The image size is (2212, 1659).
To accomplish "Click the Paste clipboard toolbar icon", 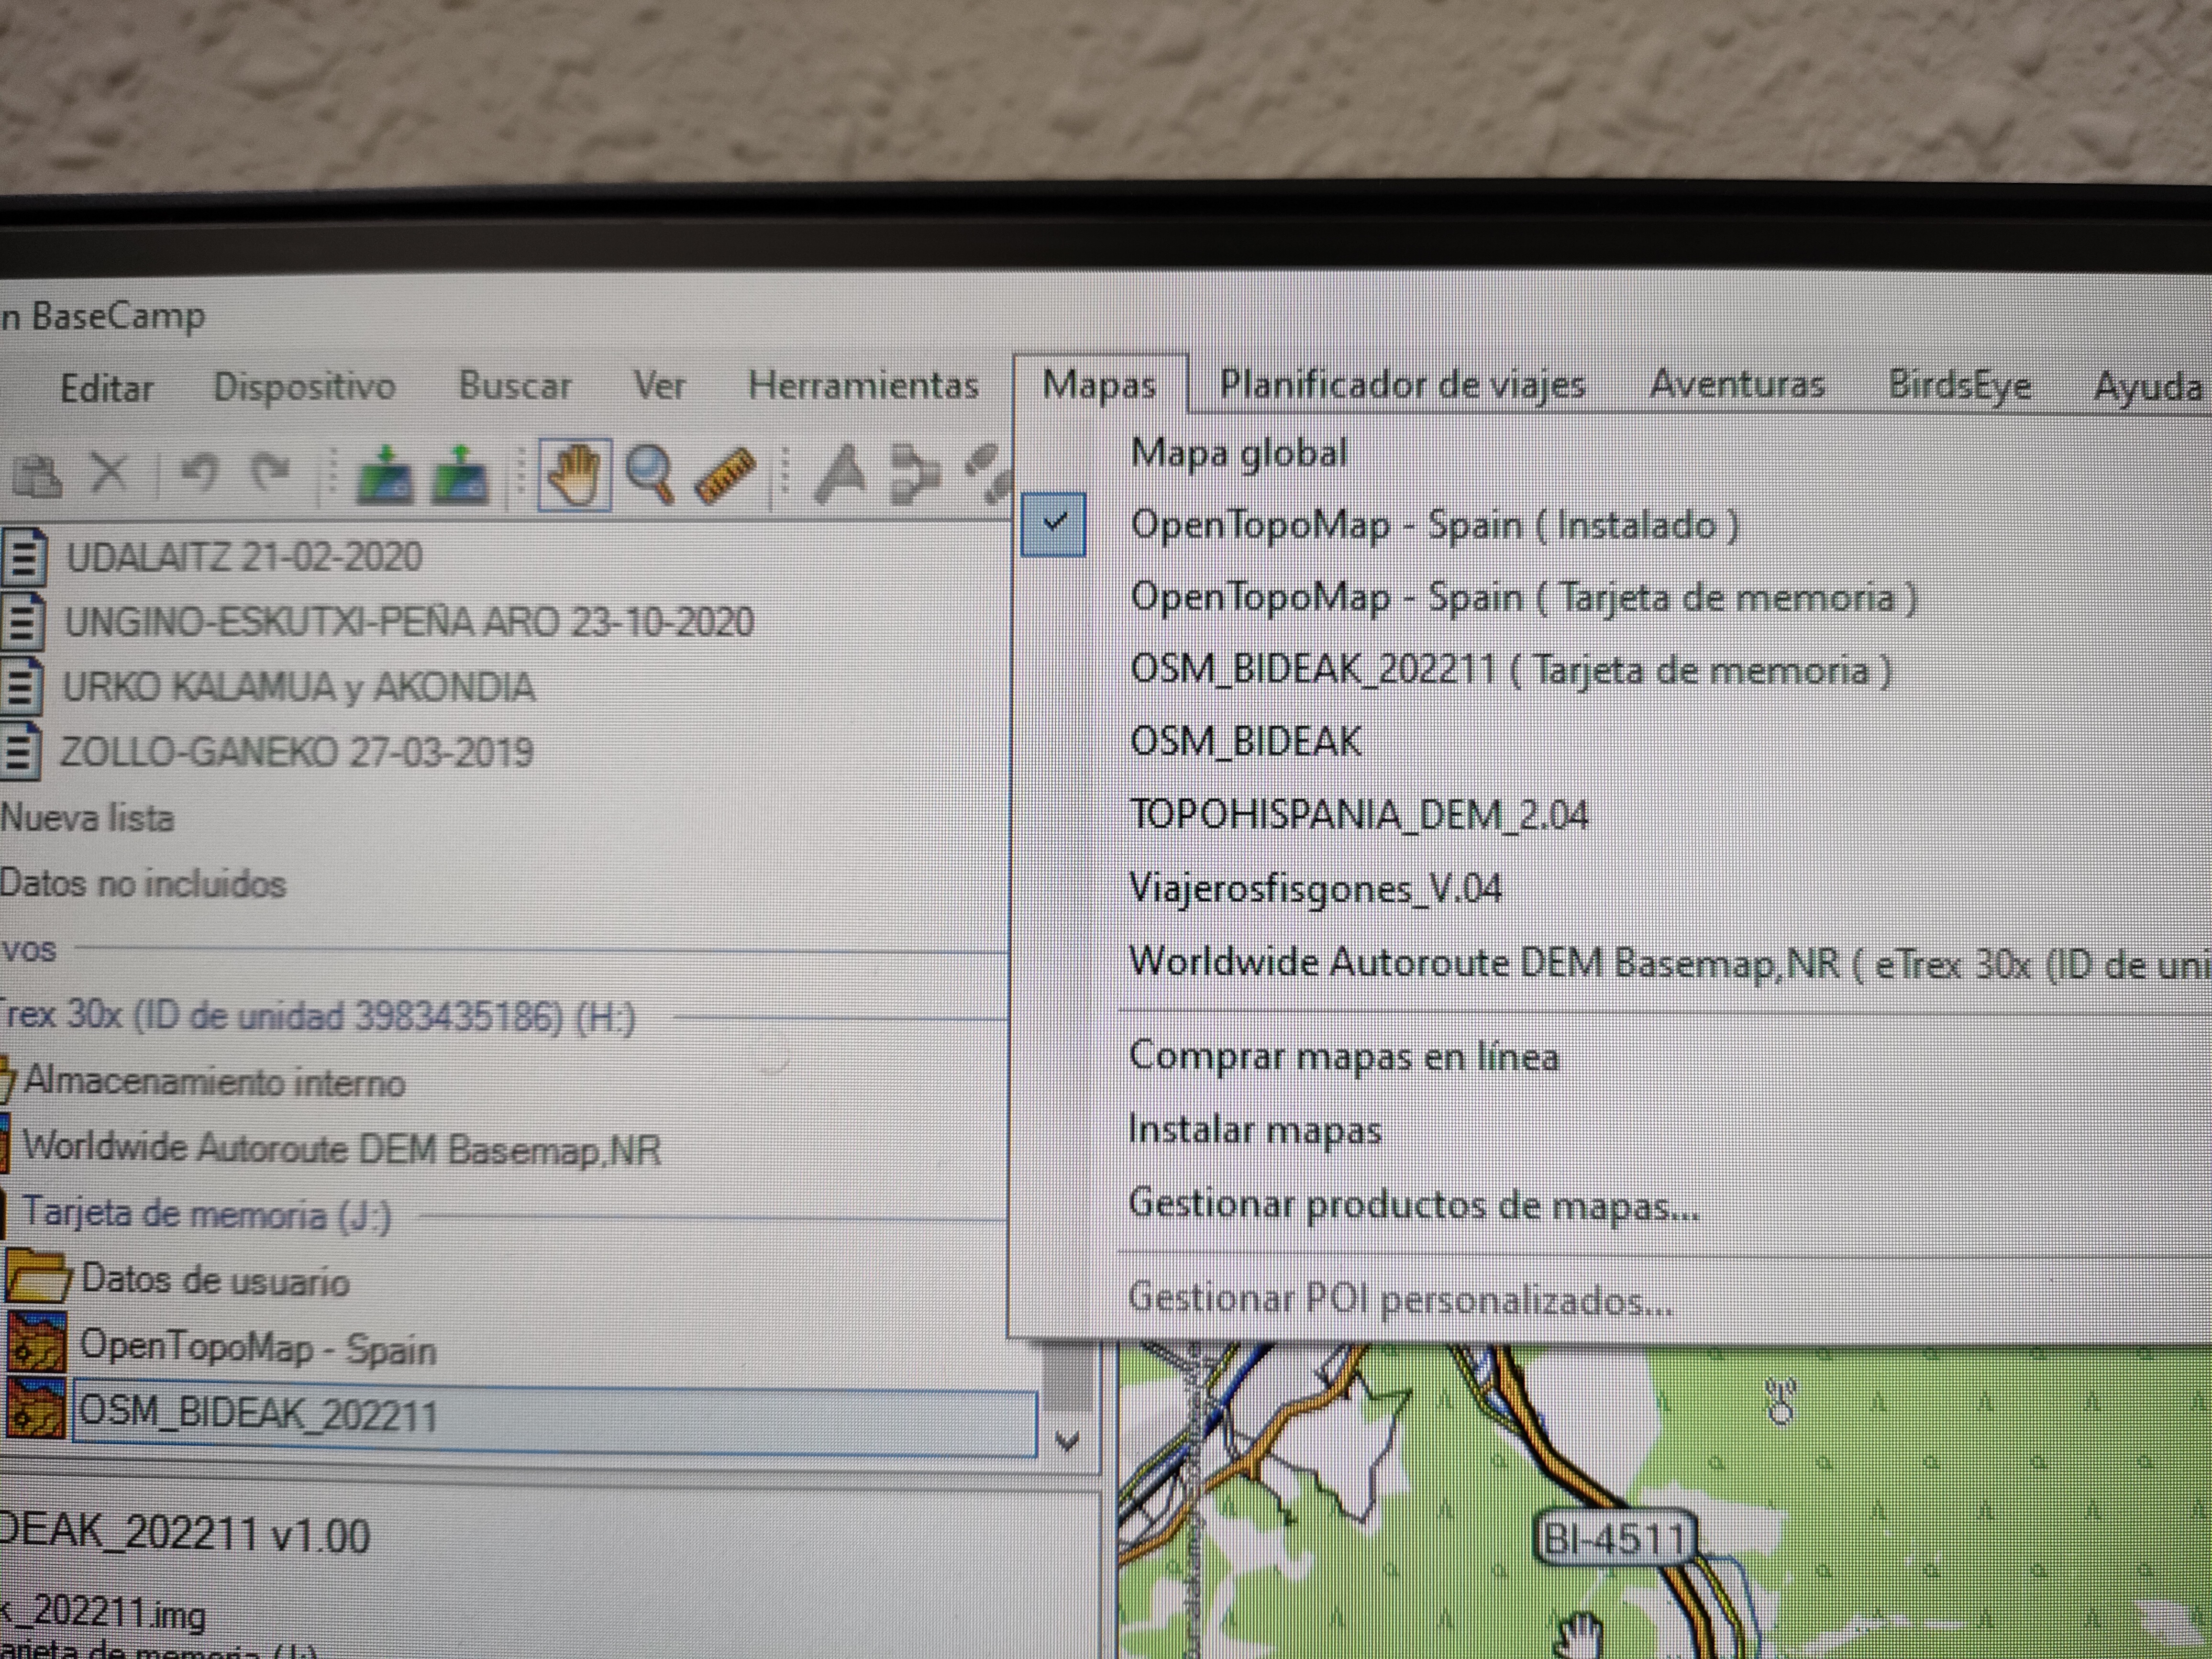I will (x=38, y=476).
